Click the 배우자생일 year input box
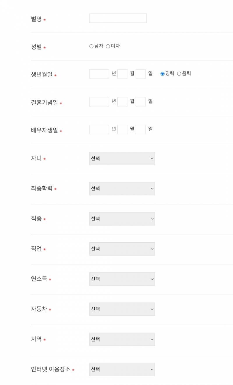The image size is (233, 385). (x=99, y=129)
